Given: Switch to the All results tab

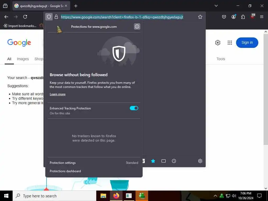Looking at the screenshot, I should pyautogui.click(x=9, y=59).
